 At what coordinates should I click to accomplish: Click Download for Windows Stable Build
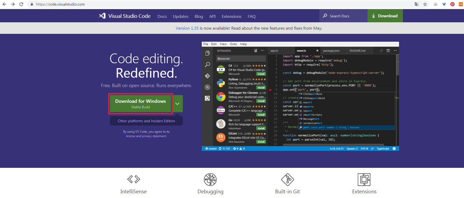pyautogui.click(x=140, y=104)
